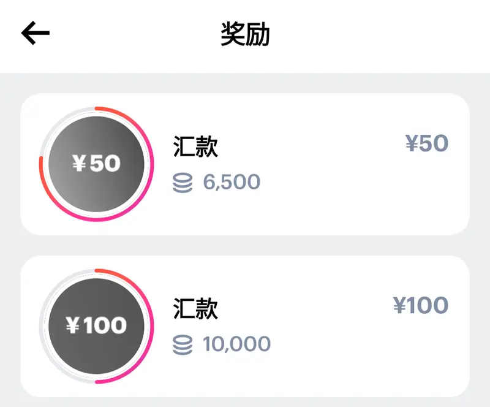Click the 10,000 coin cost text
This screenshot has width=490, height=407.
236,344
